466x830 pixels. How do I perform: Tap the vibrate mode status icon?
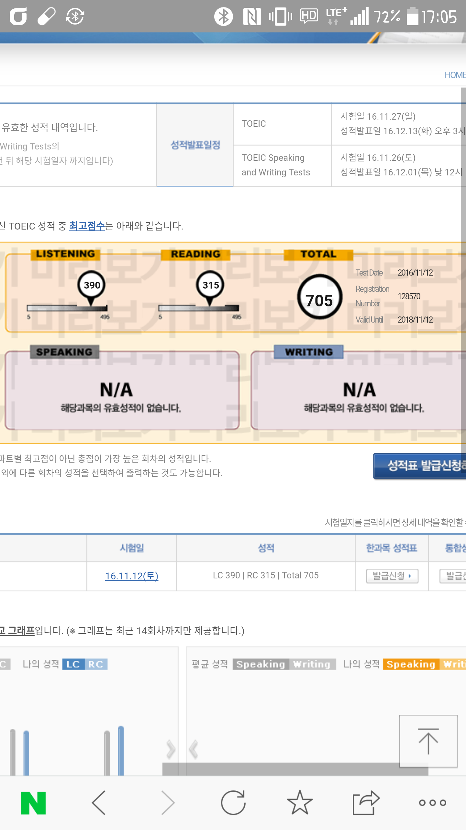click(x=280, y=16)
